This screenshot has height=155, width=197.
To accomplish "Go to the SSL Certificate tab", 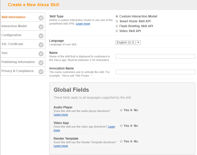I will click(x=12, y=44).
